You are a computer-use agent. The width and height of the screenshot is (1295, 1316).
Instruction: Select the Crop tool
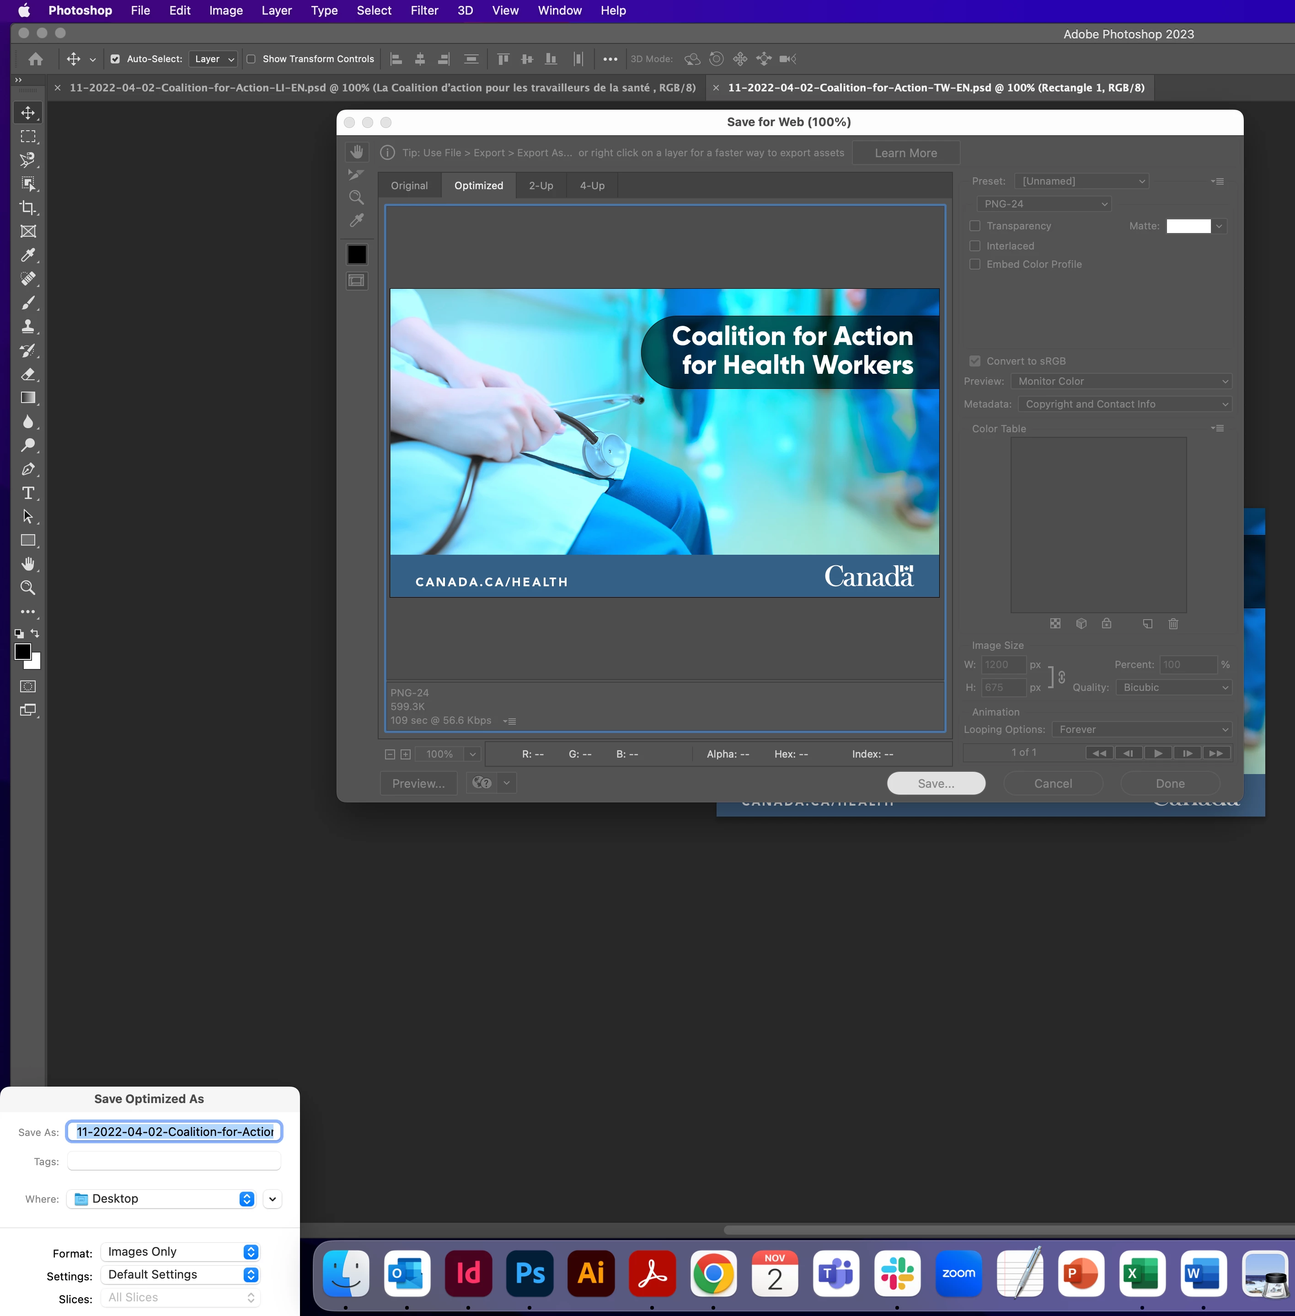tap(28, 208)
